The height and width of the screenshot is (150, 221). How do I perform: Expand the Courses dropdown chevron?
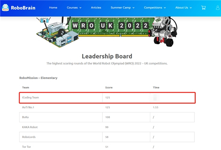(80, 8)
